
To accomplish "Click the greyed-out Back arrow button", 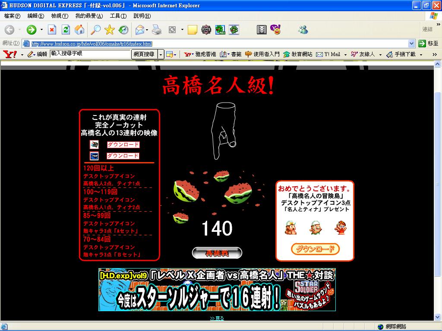I will pos(9,30).
